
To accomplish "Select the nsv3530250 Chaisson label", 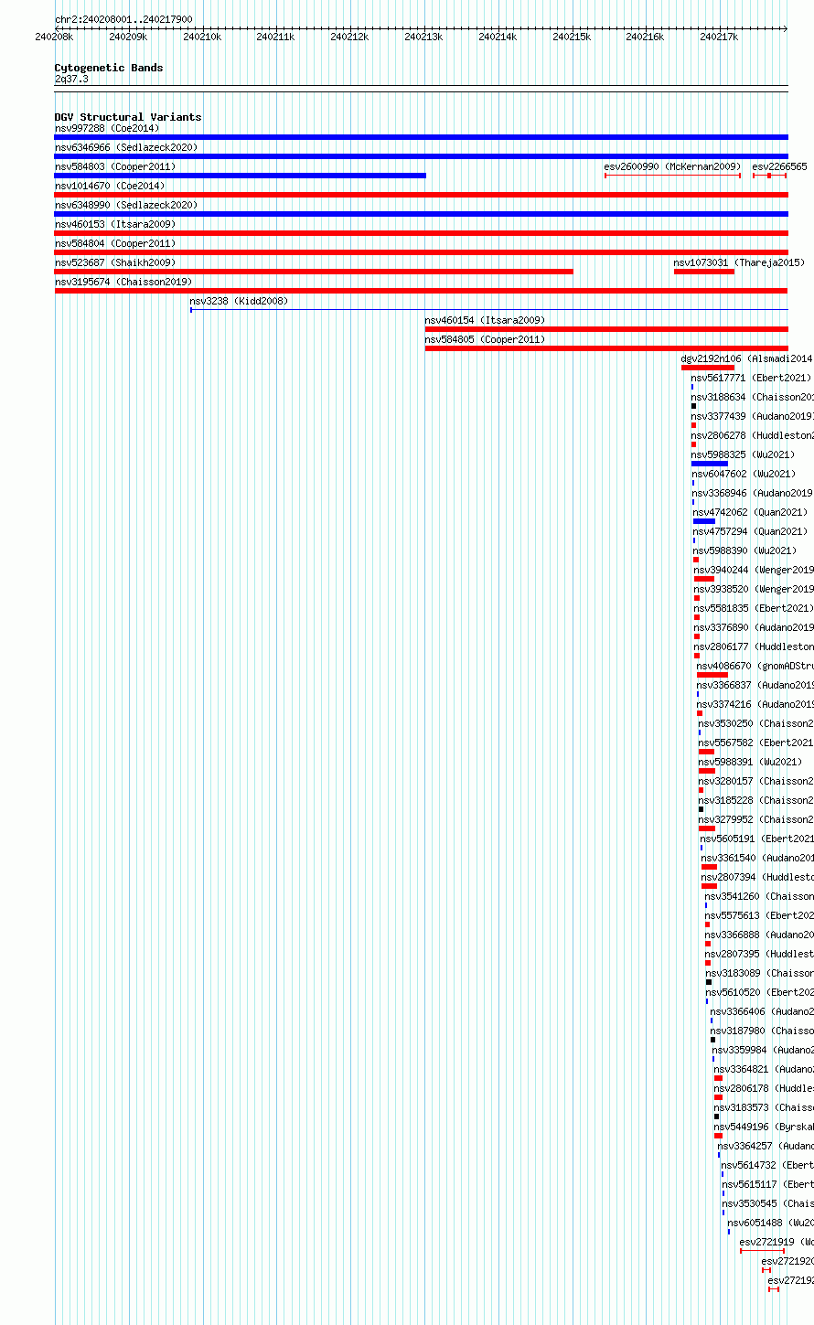I will [x=756, y=723].
